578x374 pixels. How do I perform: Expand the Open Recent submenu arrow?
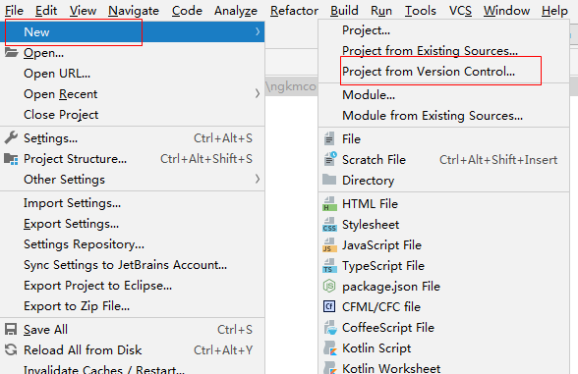pyautogui.click(x=258, y=93)
